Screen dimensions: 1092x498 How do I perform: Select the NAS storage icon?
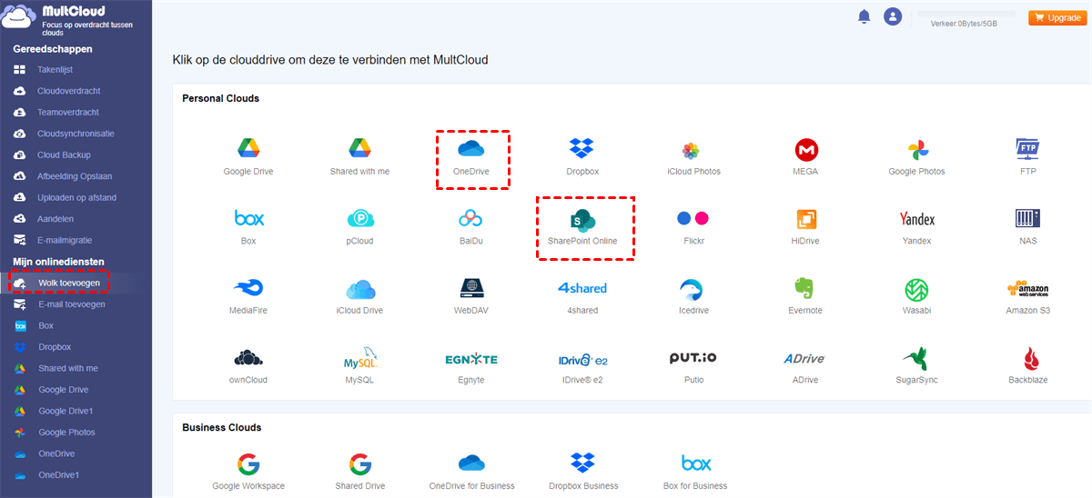(x=1028, y=218)
